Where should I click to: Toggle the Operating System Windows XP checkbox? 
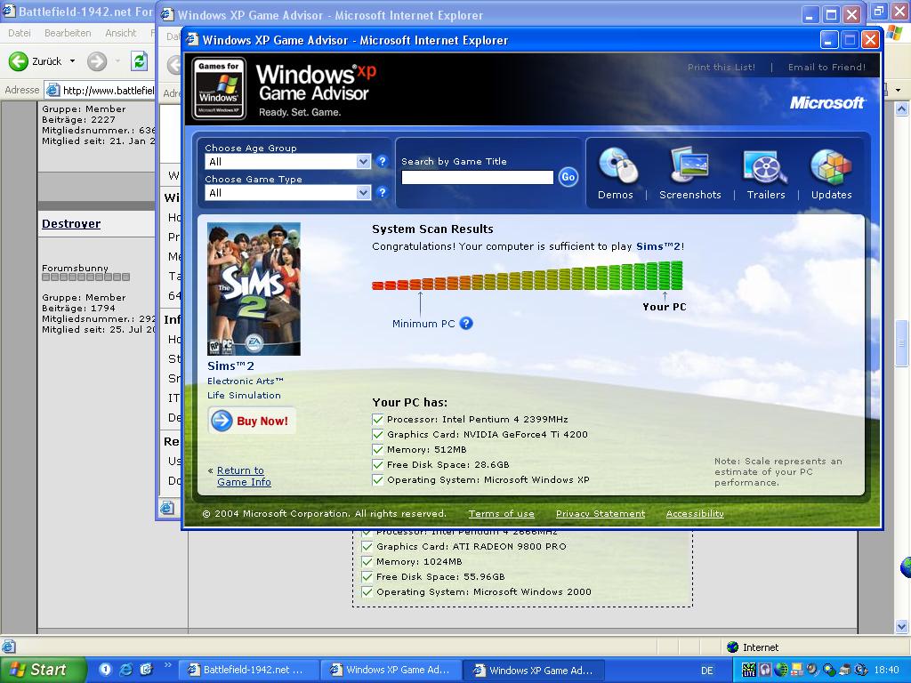[x=377, y=479]
